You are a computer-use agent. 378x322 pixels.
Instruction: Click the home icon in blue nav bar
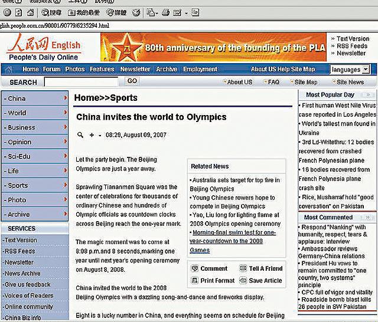coord(9,70)
